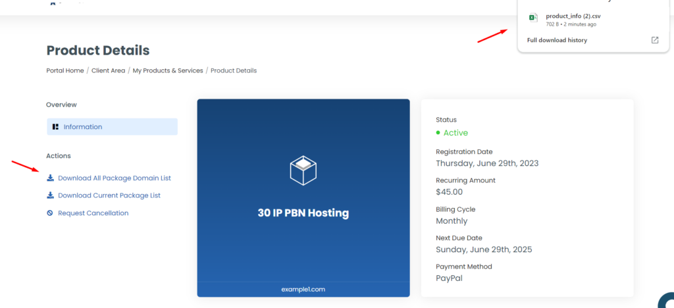
Task: Click the $45.00 recurring amount
Action: tap(449, 192)
